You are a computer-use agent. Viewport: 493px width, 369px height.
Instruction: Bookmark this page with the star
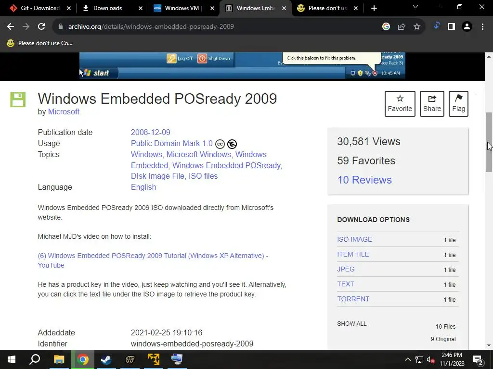click(x=416, y=27)
